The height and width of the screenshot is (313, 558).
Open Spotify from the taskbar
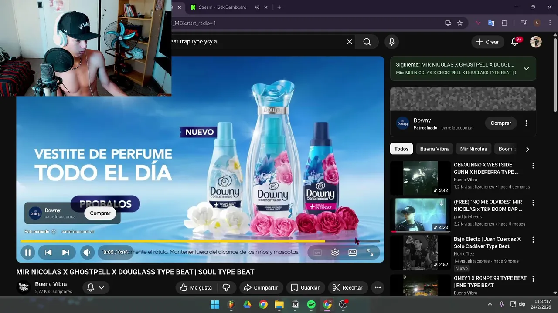pyautogui.click(x=311, y=305)
